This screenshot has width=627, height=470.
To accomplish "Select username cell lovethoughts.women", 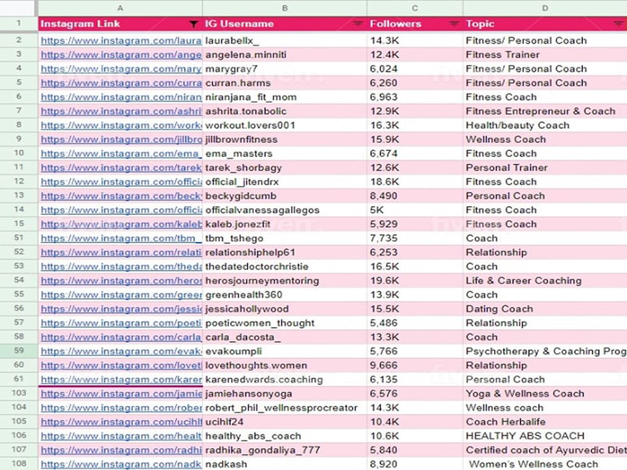I will (285, 365).
